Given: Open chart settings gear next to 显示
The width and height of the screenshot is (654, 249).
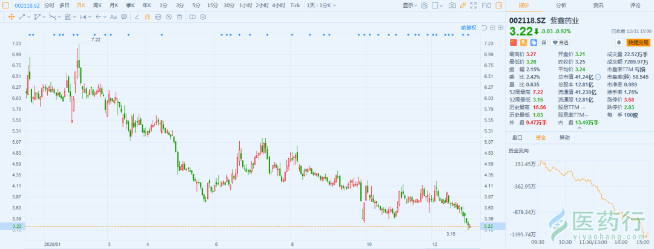Looking at the screenshot, I should [x=424, y=5].
